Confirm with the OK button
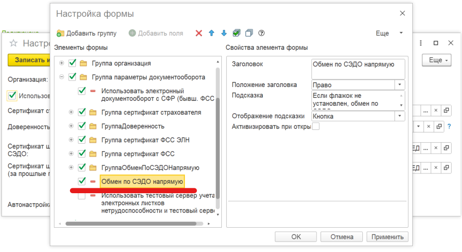The height and width of the screenshot is (252, 462). coord(296,237)
